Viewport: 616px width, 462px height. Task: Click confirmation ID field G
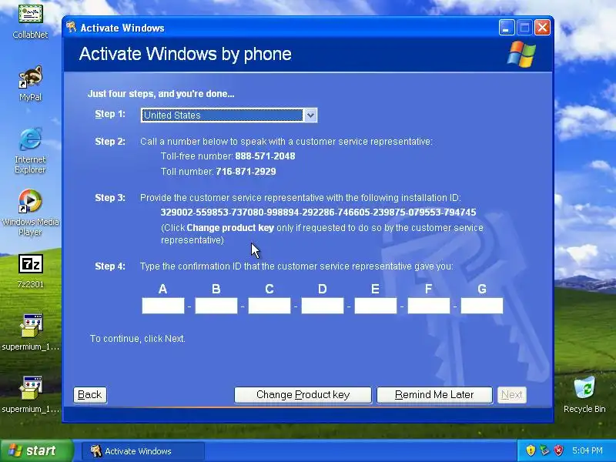(482, 306)
